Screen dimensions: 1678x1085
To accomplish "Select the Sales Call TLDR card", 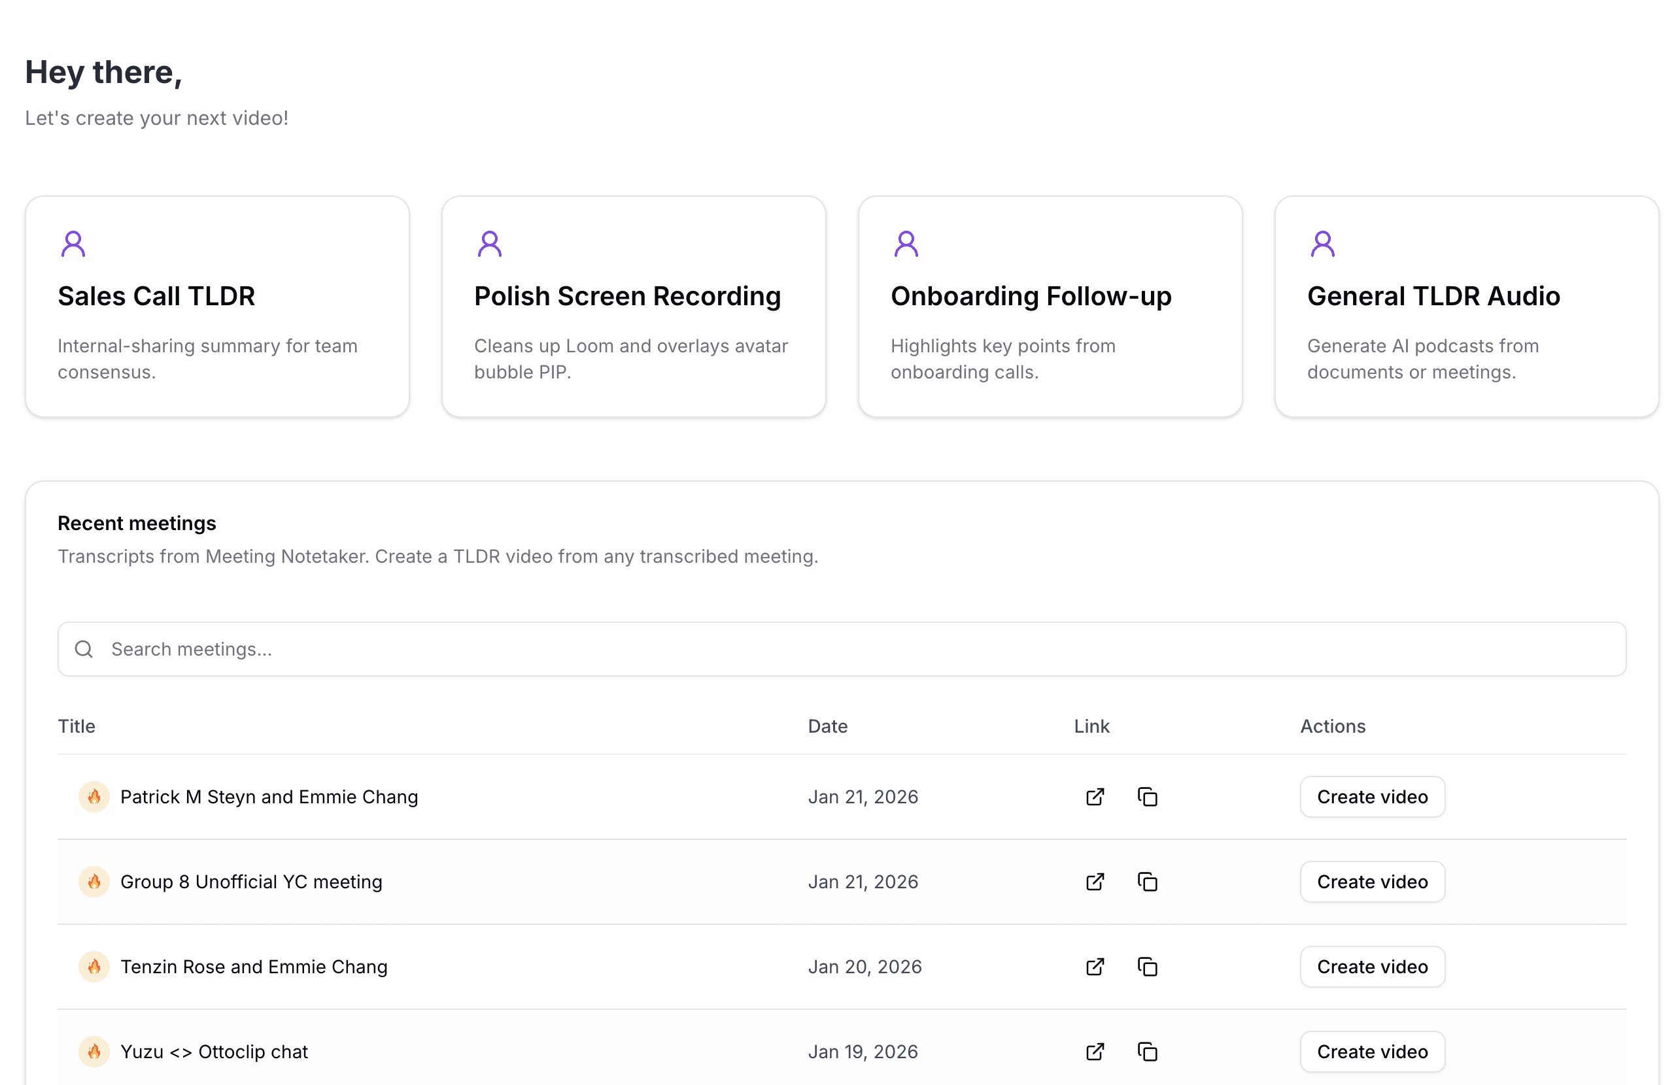I will click(x=217, y=307).
